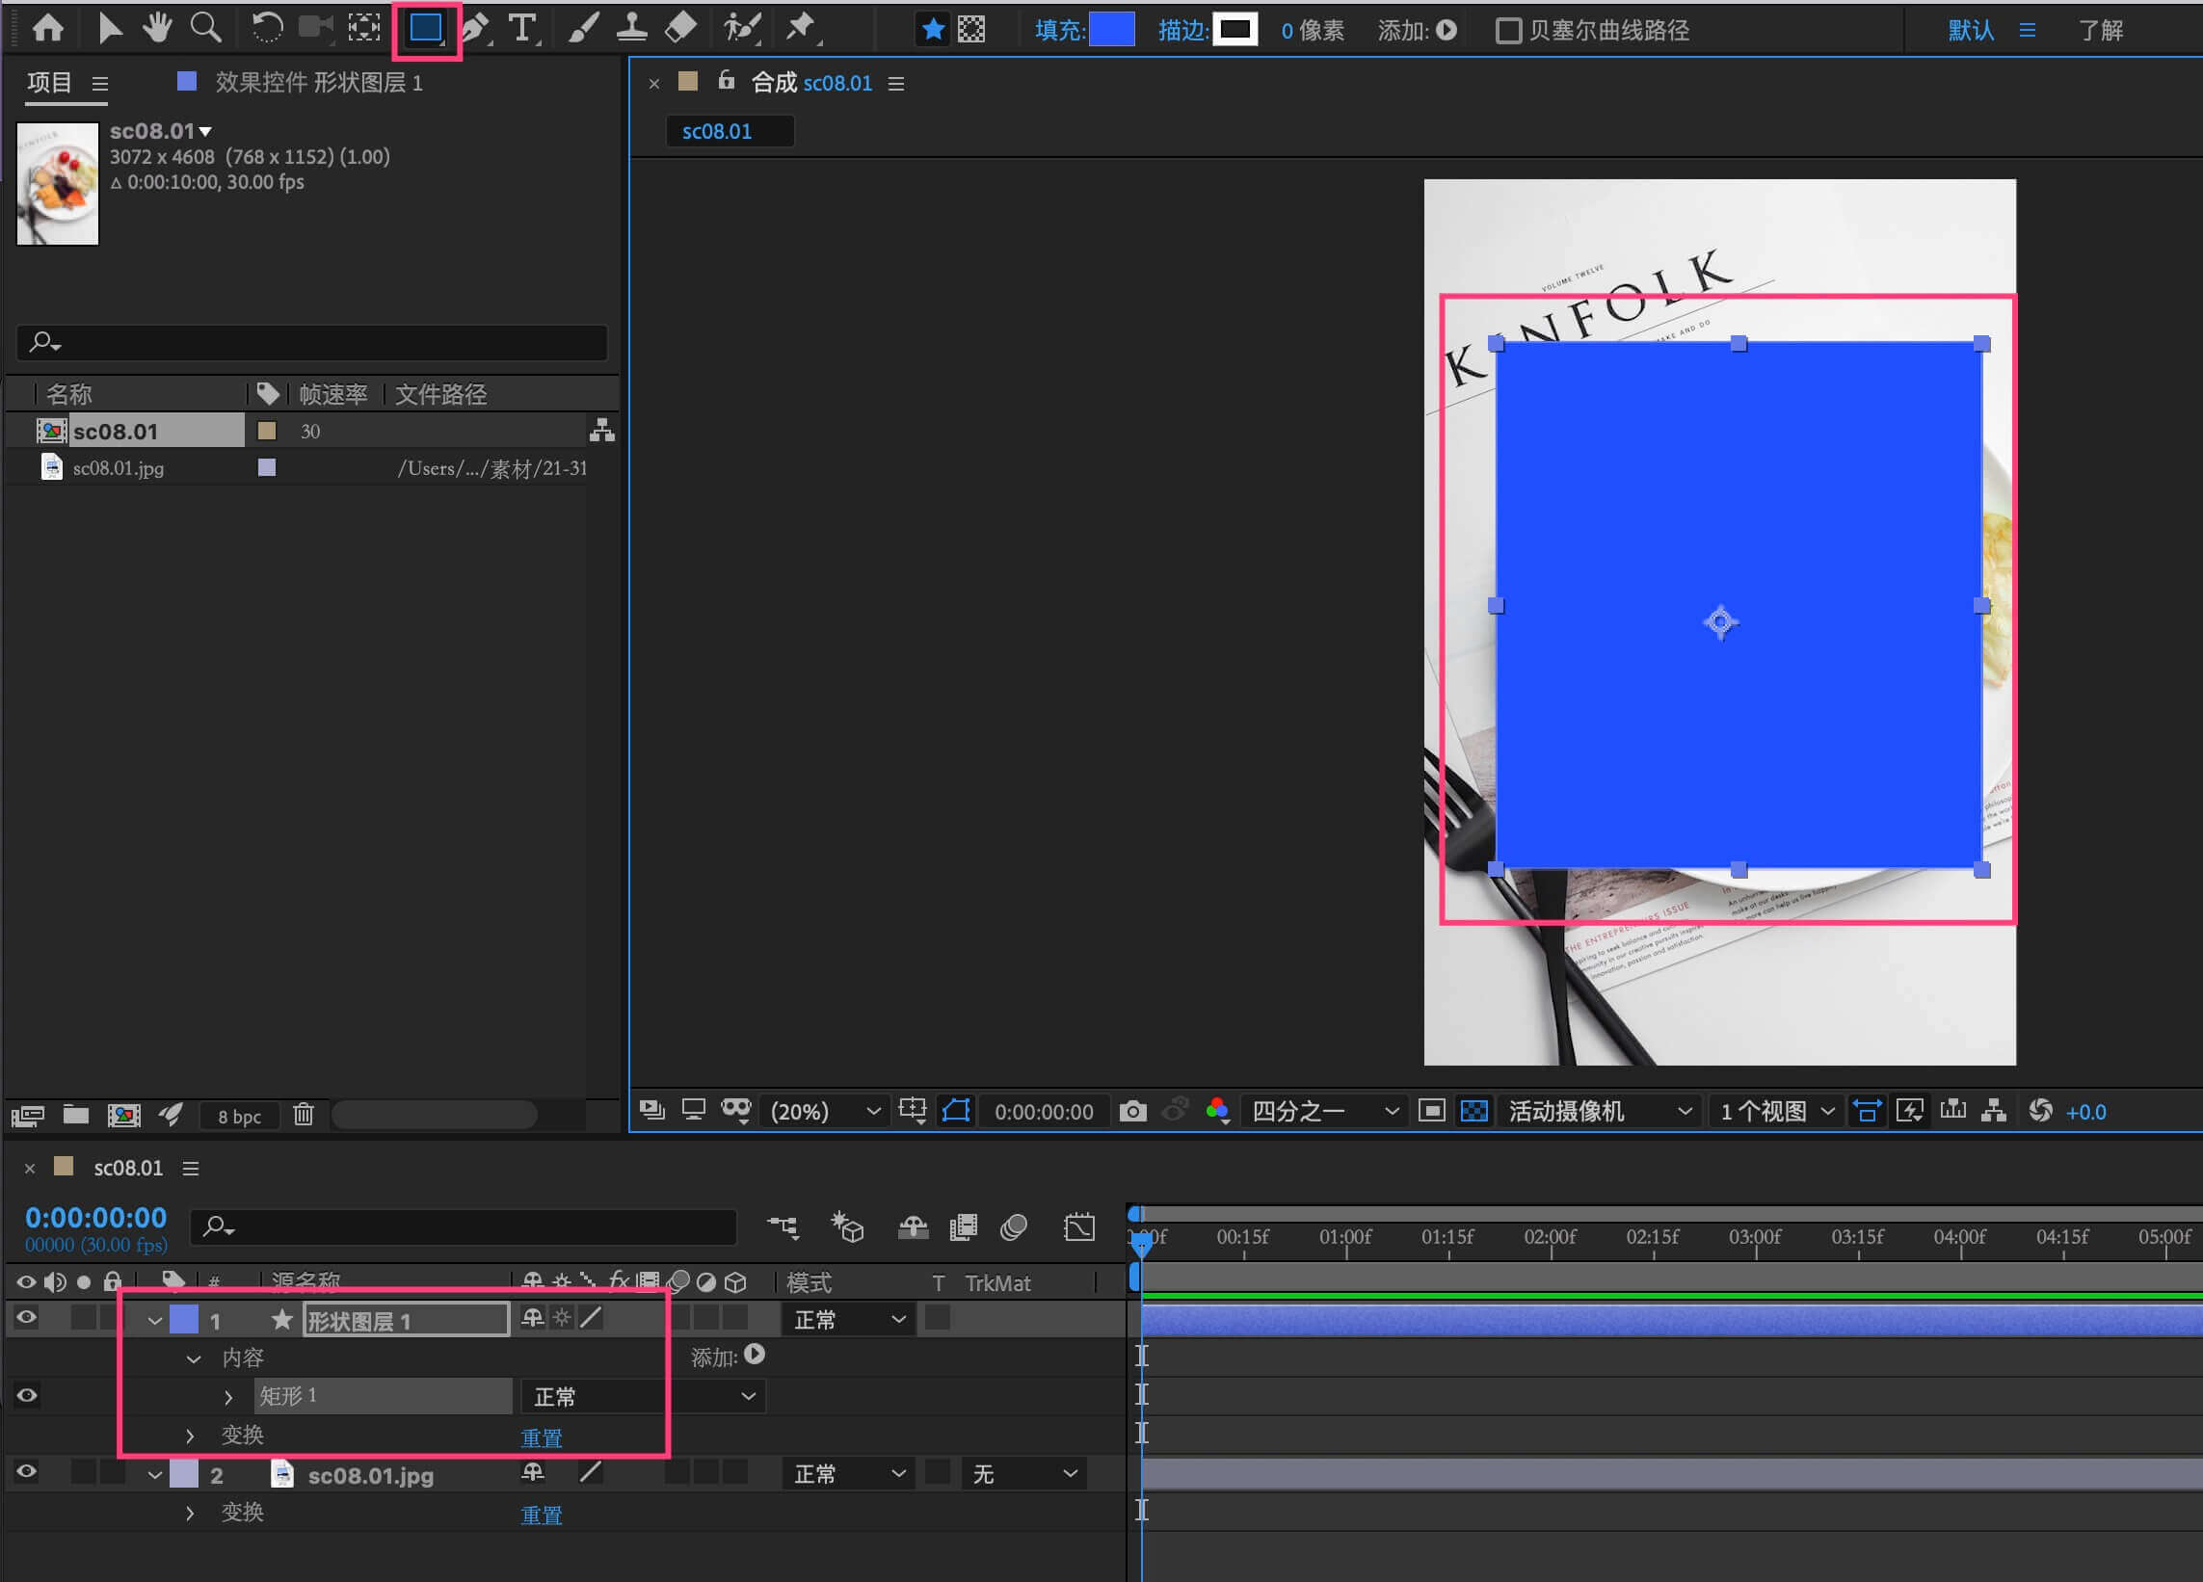Hide the shape layer 1 eye toggle
The width and height of the screenshot is (2203, 1582).
26,1318
